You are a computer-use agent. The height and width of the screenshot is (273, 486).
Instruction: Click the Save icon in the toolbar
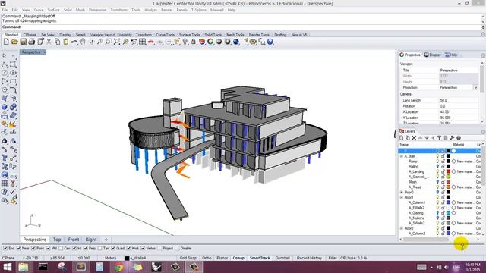coord(24,42)
